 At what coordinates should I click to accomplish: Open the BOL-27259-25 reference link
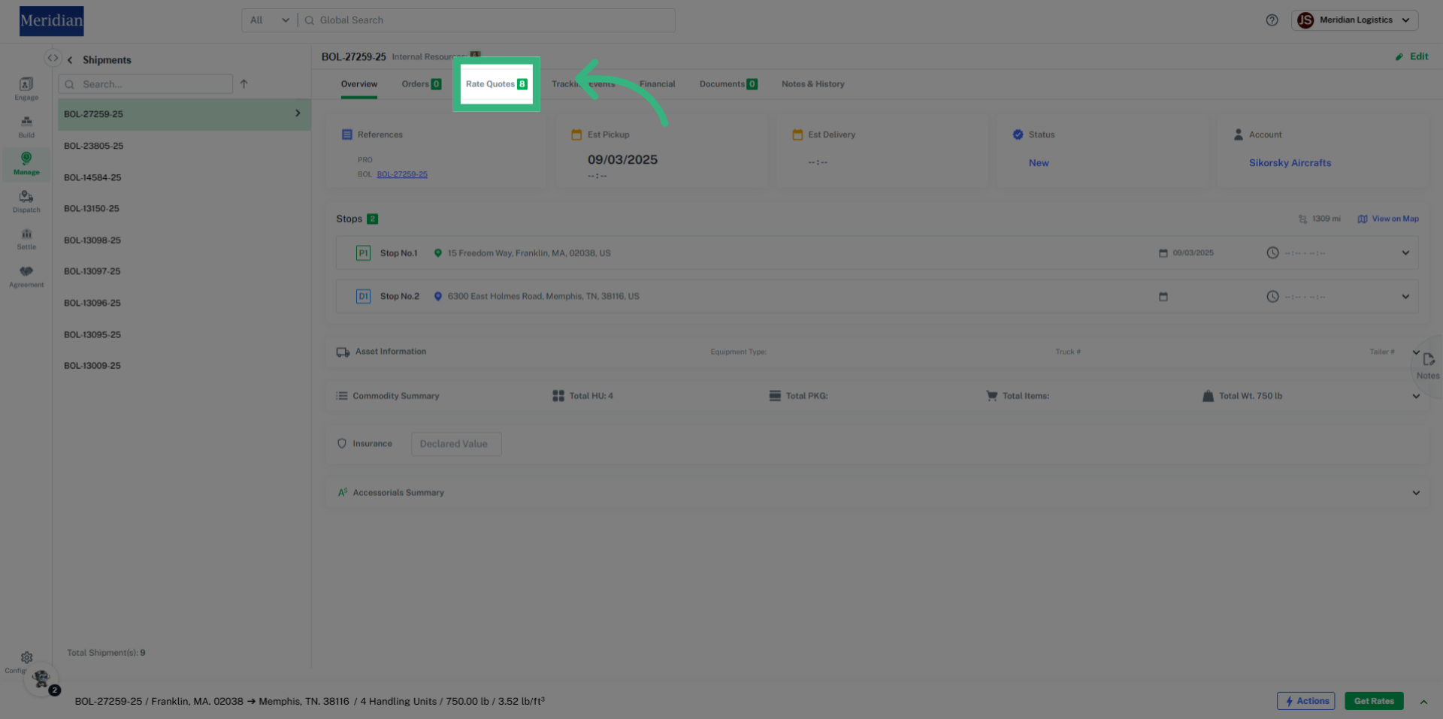pyautogui.click(x=402, y=174)
